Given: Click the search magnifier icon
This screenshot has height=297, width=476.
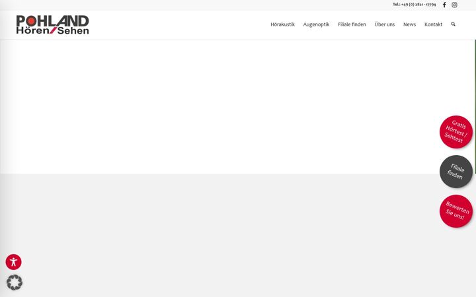Looking at the screenshot, I should pyautogui.click(x=454, y=24).
